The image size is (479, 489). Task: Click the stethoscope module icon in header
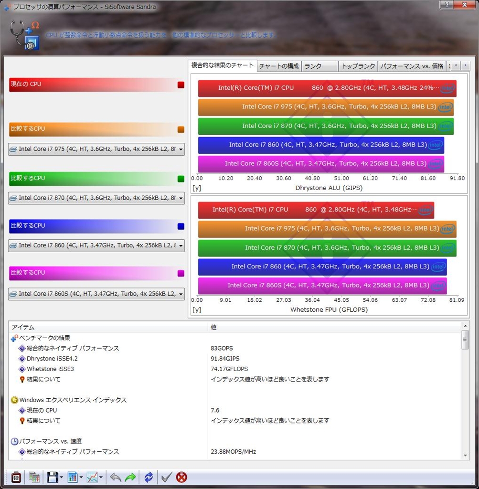pyautogui.click(x=25, y=35)
